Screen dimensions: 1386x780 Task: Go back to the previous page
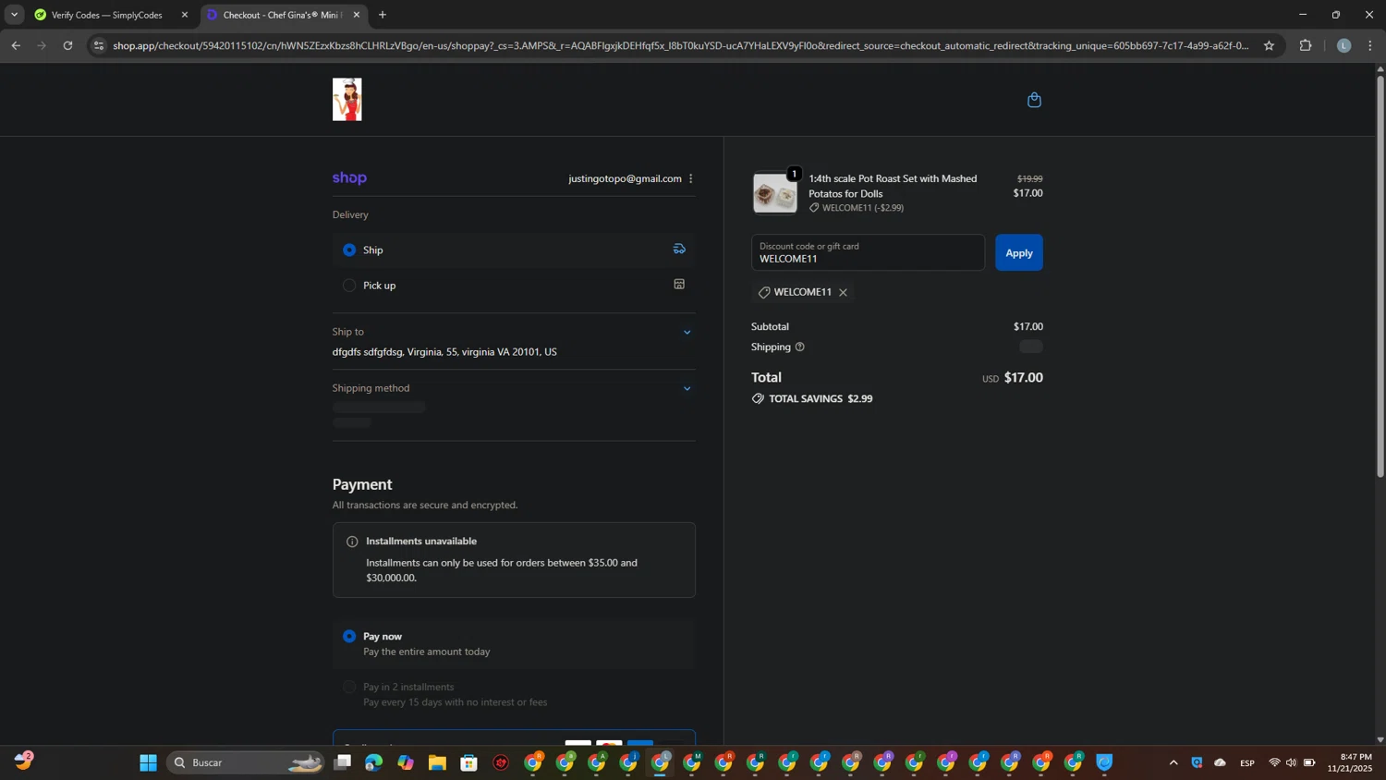pos(16,45)
